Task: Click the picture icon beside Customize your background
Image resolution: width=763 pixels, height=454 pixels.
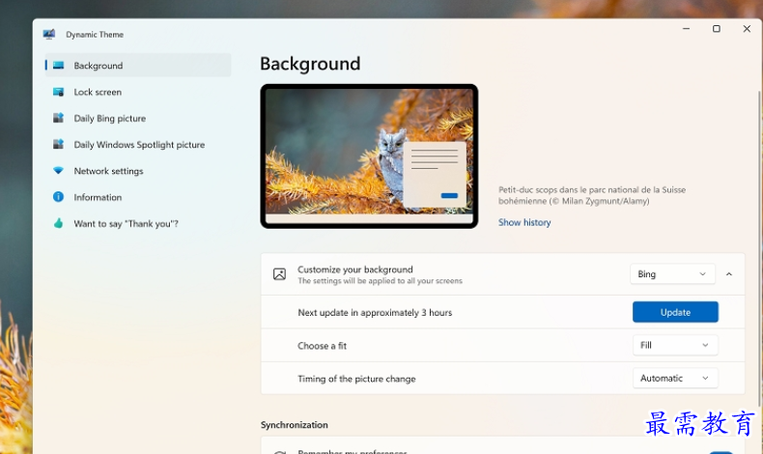Action: pyautogui.click(x=279, y=274)
